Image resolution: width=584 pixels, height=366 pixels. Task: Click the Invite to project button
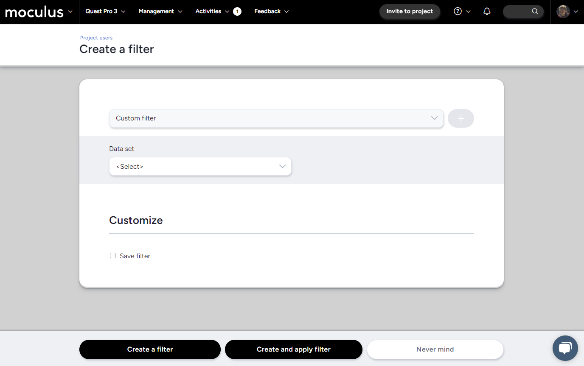[x=409, y=11]
